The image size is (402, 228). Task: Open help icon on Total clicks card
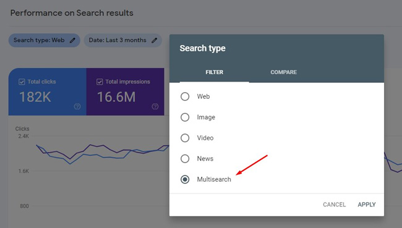pyautogui.click(x=77, y=106)
